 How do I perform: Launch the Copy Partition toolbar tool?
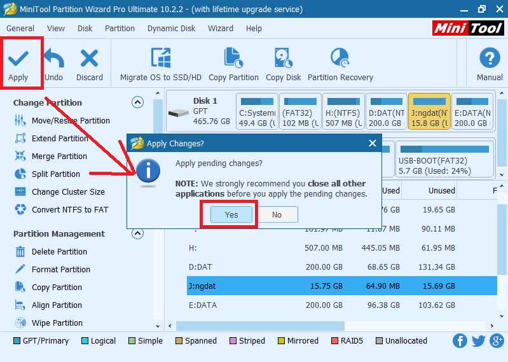[x=233, y=64]
